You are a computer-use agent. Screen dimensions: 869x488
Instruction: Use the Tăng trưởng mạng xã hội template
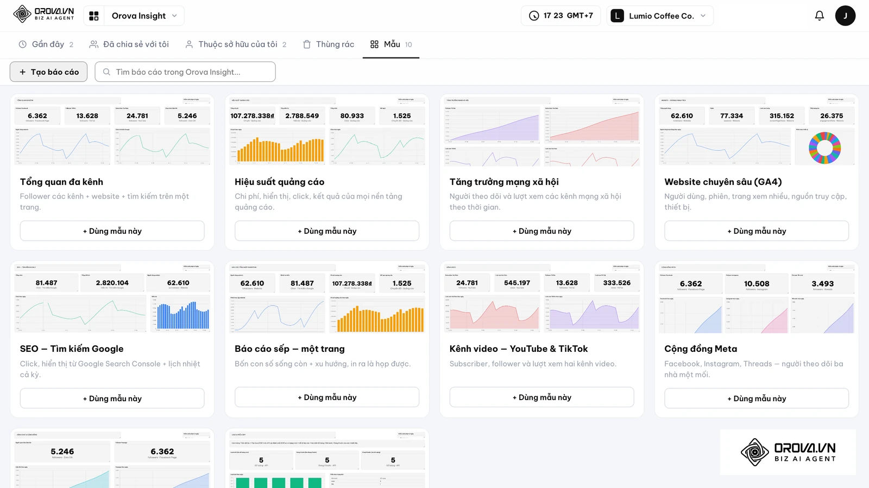click(x=542, y=231)
